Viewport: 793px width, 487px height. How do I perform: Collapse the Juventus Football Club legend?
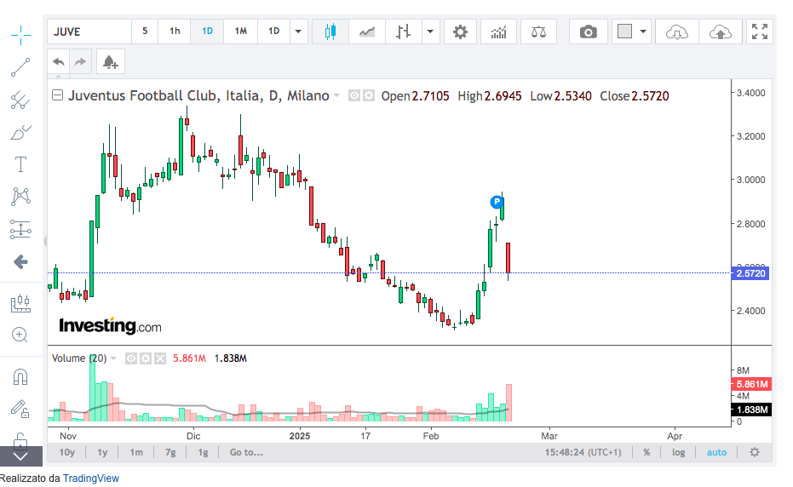[x=58, y=95]
